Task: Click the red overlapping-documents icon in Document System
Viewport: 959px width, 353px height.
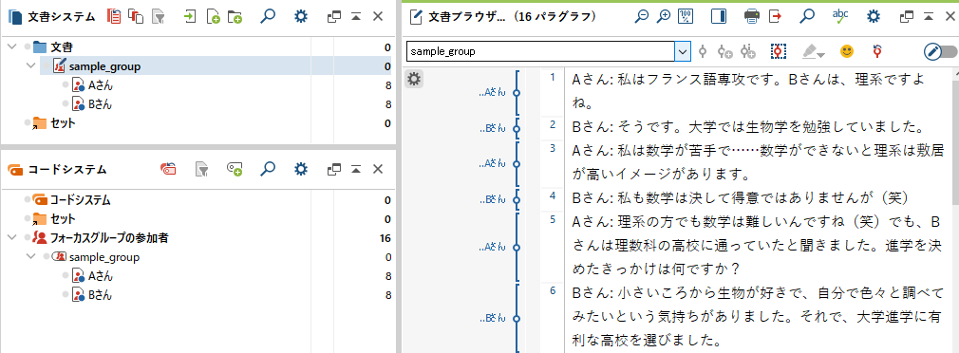Action: [135, 16]
